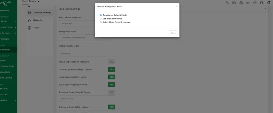Click the Outfy logo in the sidebar

click(5, 3)
